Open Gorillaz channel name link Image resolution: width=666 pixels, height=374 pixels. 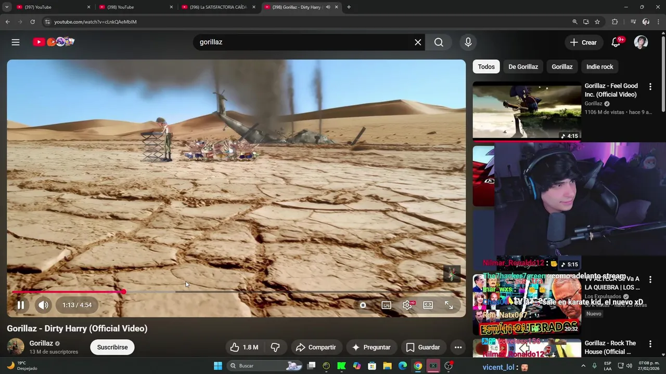pyautogui.click(x=41, y=343)
